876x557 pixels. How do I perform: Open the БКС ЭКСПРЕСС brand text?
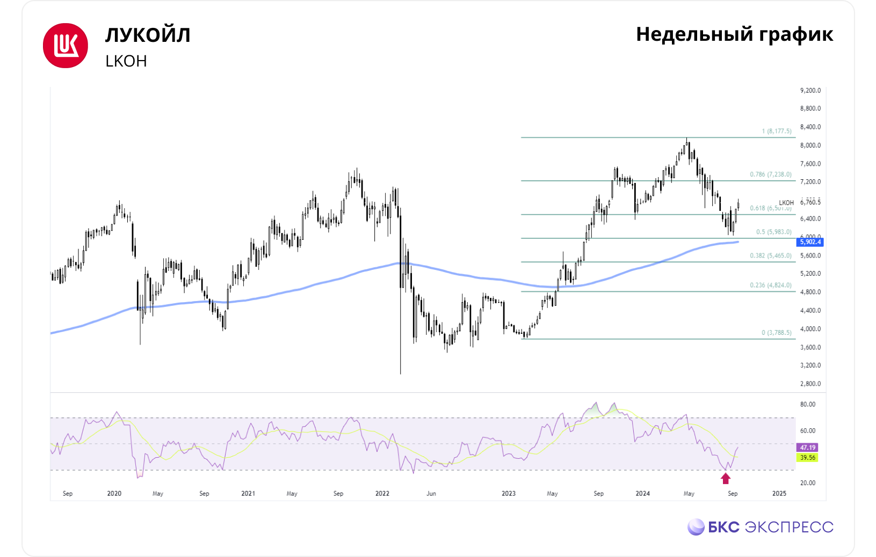click(771, 527)
